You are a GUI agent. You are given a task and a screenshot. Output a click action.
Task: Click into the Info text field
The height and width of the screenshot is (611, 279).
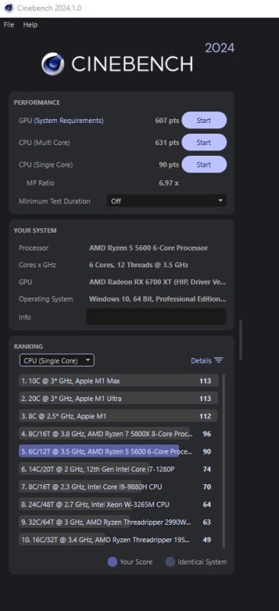click(156, 317)
